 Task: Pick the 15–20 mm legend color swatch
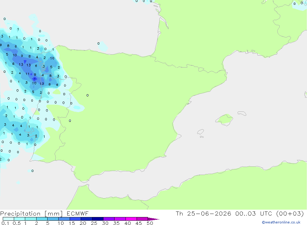click(x=76, y=219)
